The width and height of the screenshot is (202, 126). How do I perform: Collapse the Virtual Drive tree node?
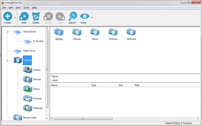7,32
